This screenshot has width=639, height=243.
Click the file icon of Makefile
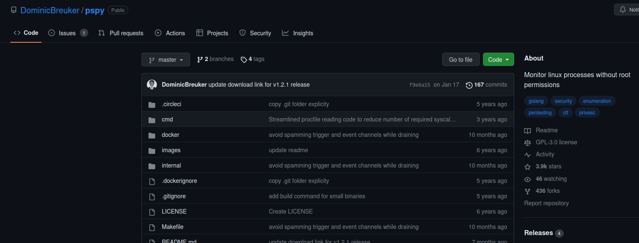152,227
